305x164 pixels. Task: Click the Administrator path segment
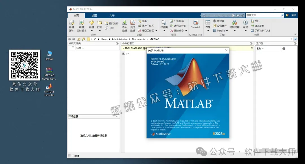[x=120, y=39]
